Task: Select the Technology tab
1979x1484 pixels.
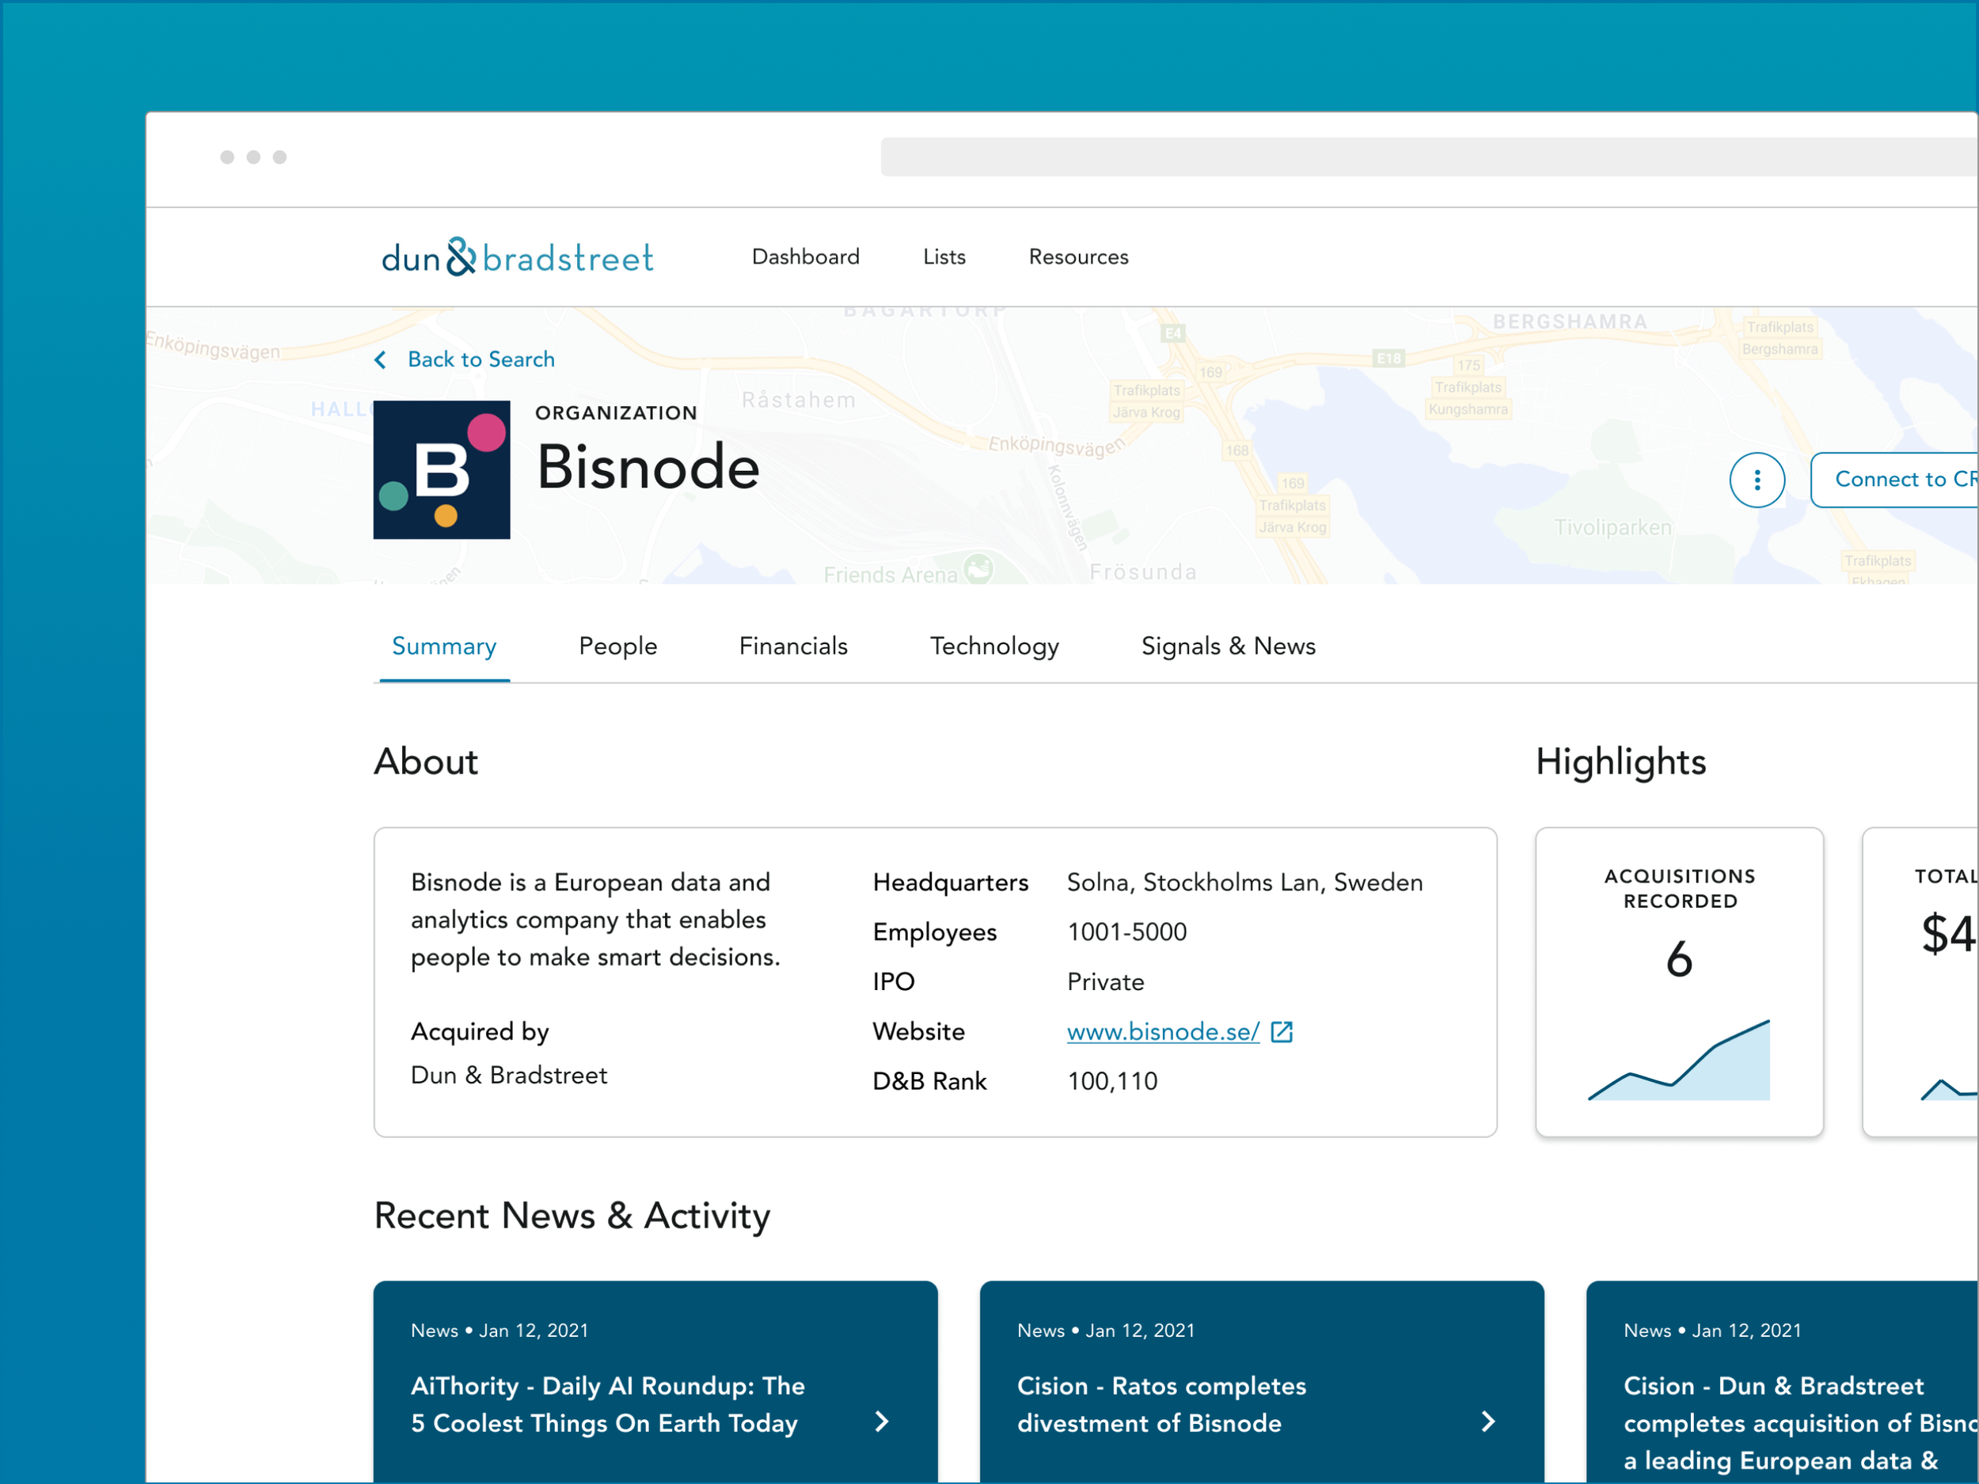Action: [x=994, y=646]
